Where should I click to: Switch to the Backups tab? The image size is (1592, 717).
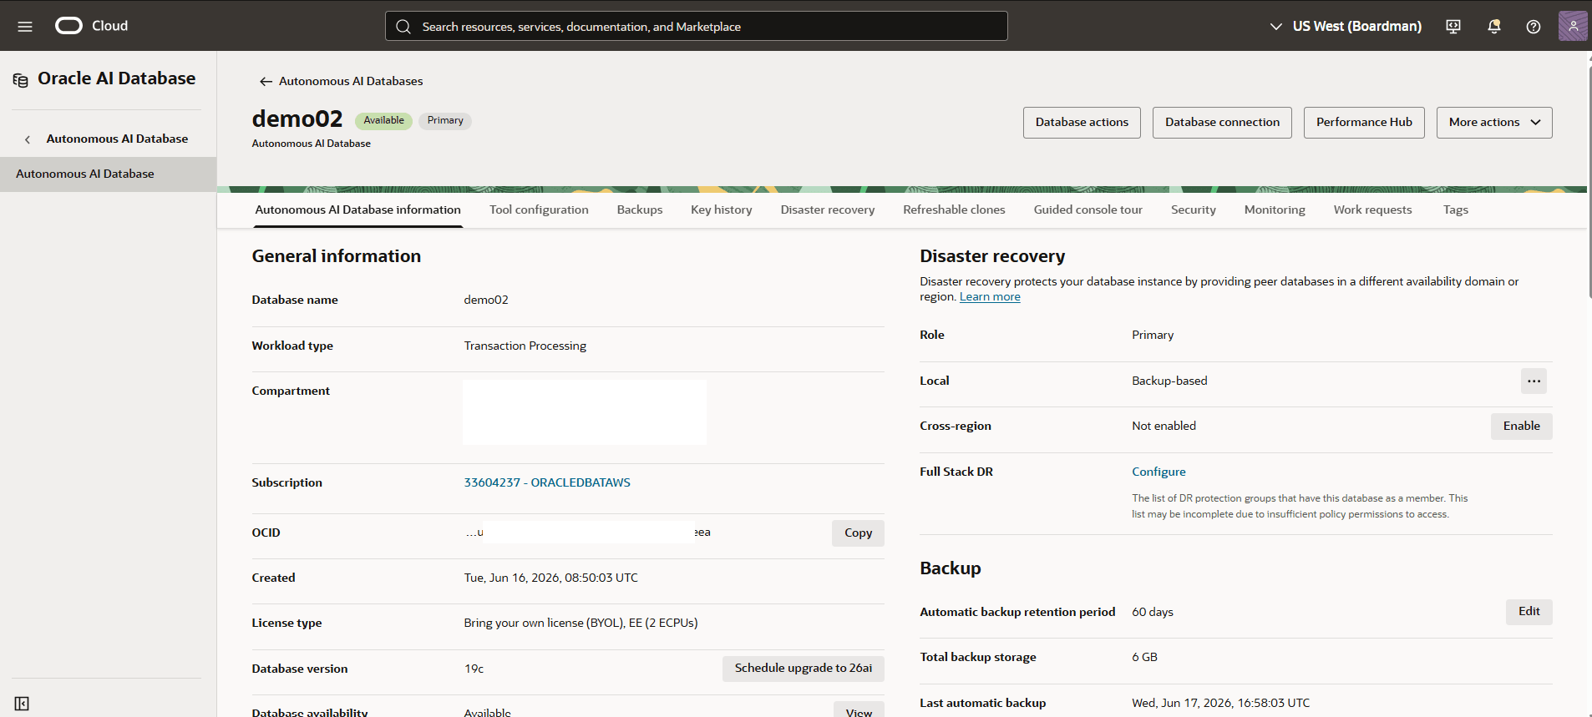click(x=640, y=210)
